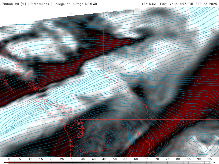Click the "700mb RH (%)" title text
The width and height of the screenshot is (219, 164).
[14, 4]
